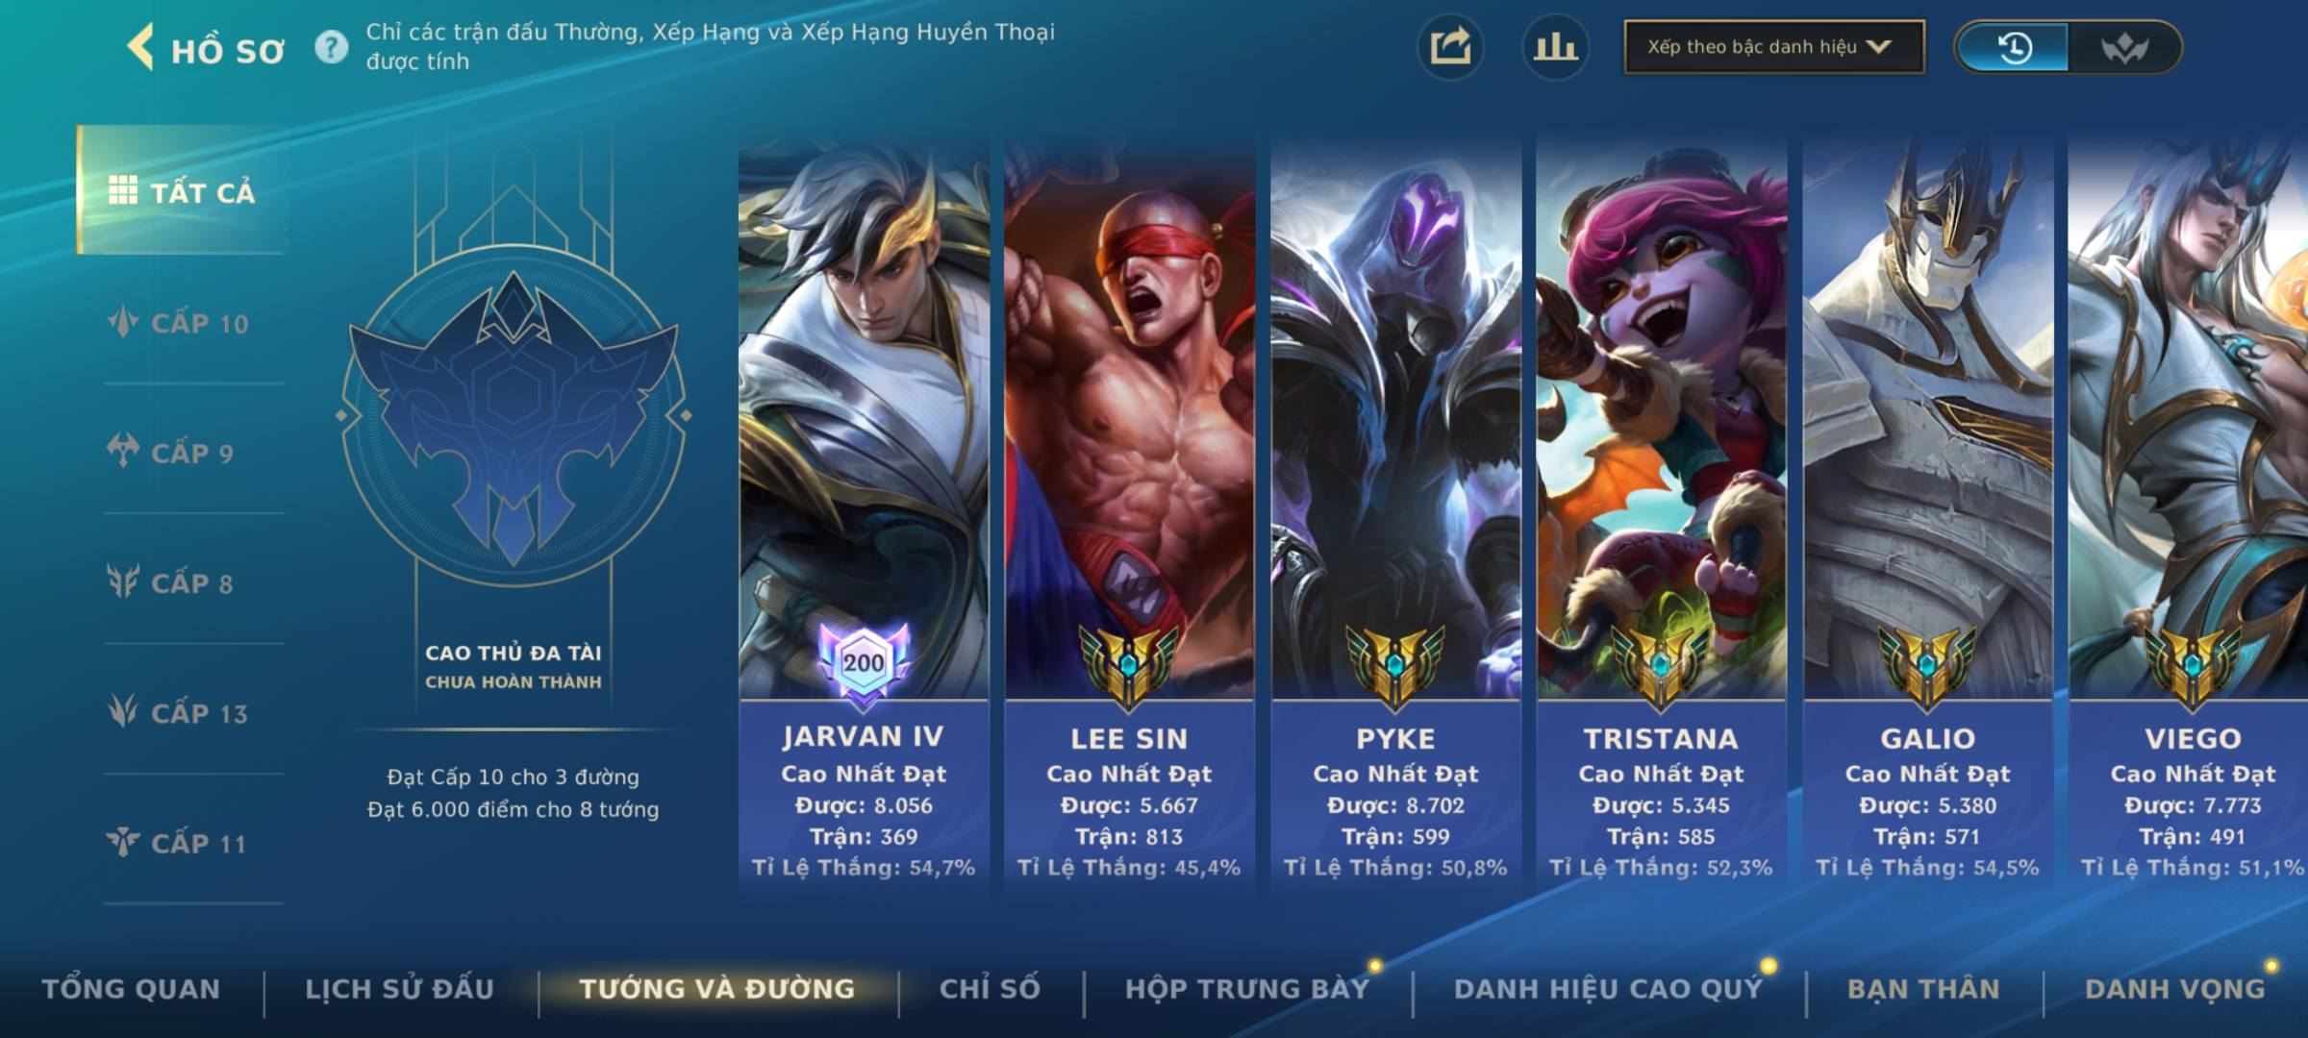Viewport: 2308px width, 1038px height.
Task: Tap the share profile icon
Action: [1450, 47]
